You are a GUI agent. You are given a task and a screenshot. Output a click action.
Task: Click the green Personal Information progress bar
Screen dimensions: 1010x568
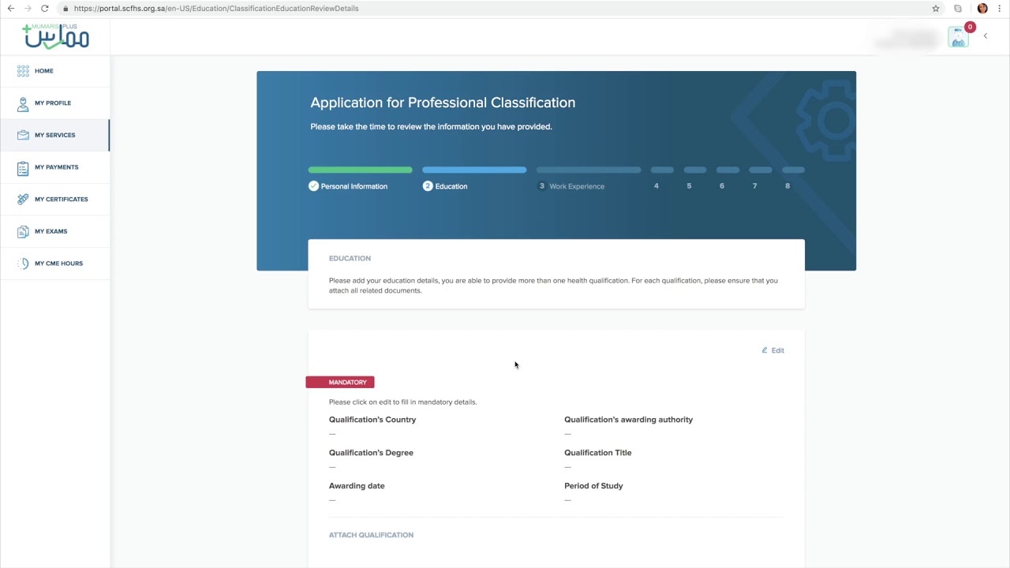coord(361,170)
